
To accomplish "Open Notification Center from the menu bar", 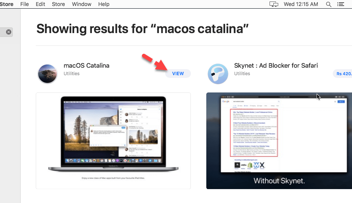I will (341, 5).
